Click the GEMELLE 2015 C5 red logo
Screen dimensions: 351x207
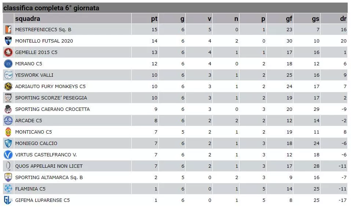point(8,52)
